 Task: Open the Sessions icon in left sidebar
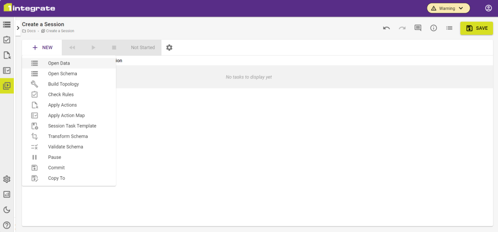(7, 85)
